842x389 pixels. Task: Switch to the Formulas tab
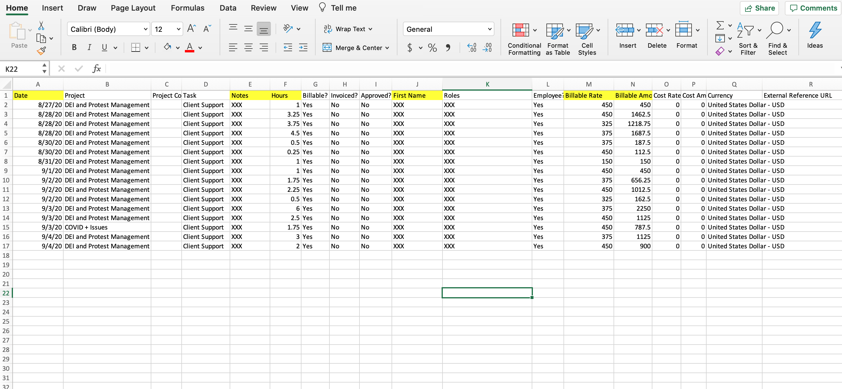coord(187,8)
